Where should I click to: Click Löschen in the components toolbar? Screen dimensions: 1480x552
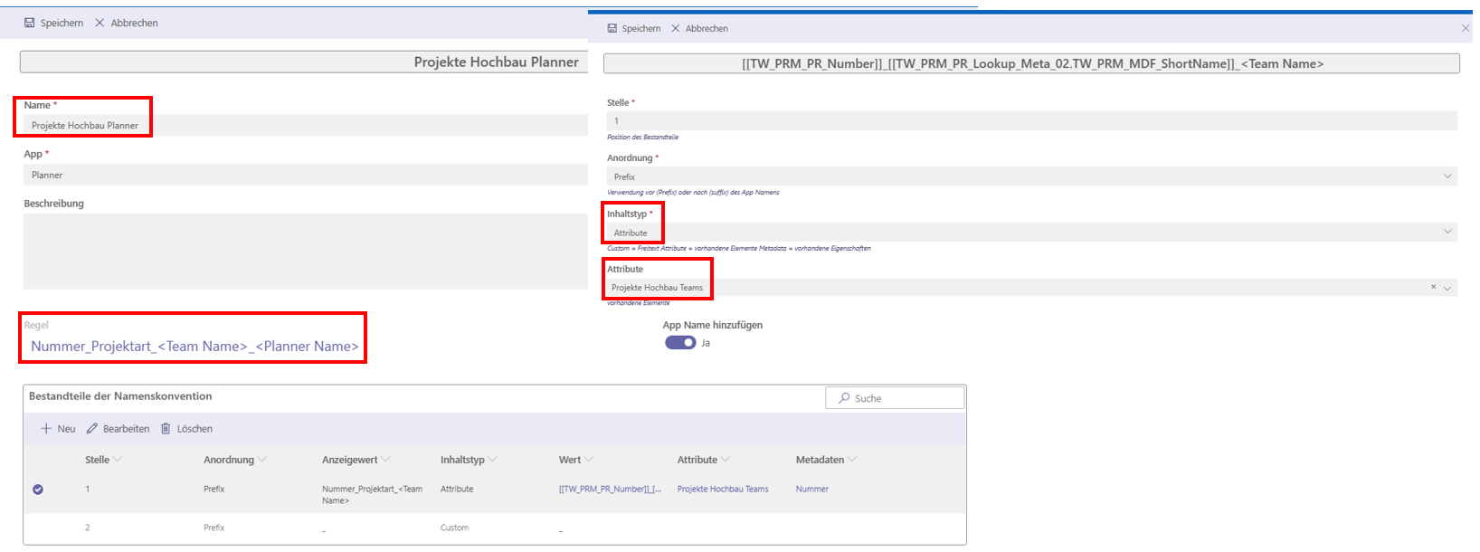pos(194,429)
